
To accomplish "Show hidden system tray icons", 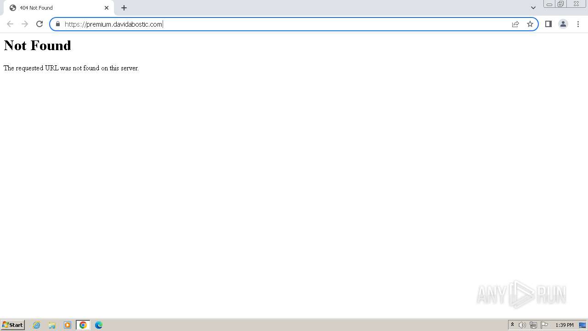I will point(512,325).
